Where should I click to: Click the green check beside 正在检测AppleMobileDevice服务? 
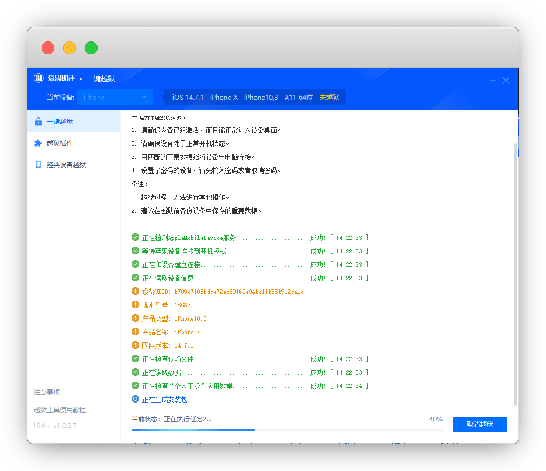[135, 238]
